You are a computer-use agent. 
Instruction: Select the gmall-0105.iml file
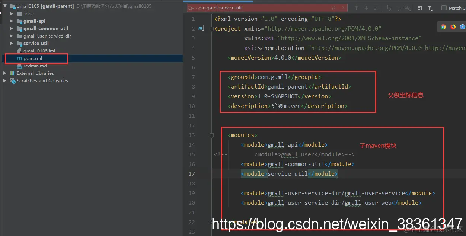tap(39, 51)
